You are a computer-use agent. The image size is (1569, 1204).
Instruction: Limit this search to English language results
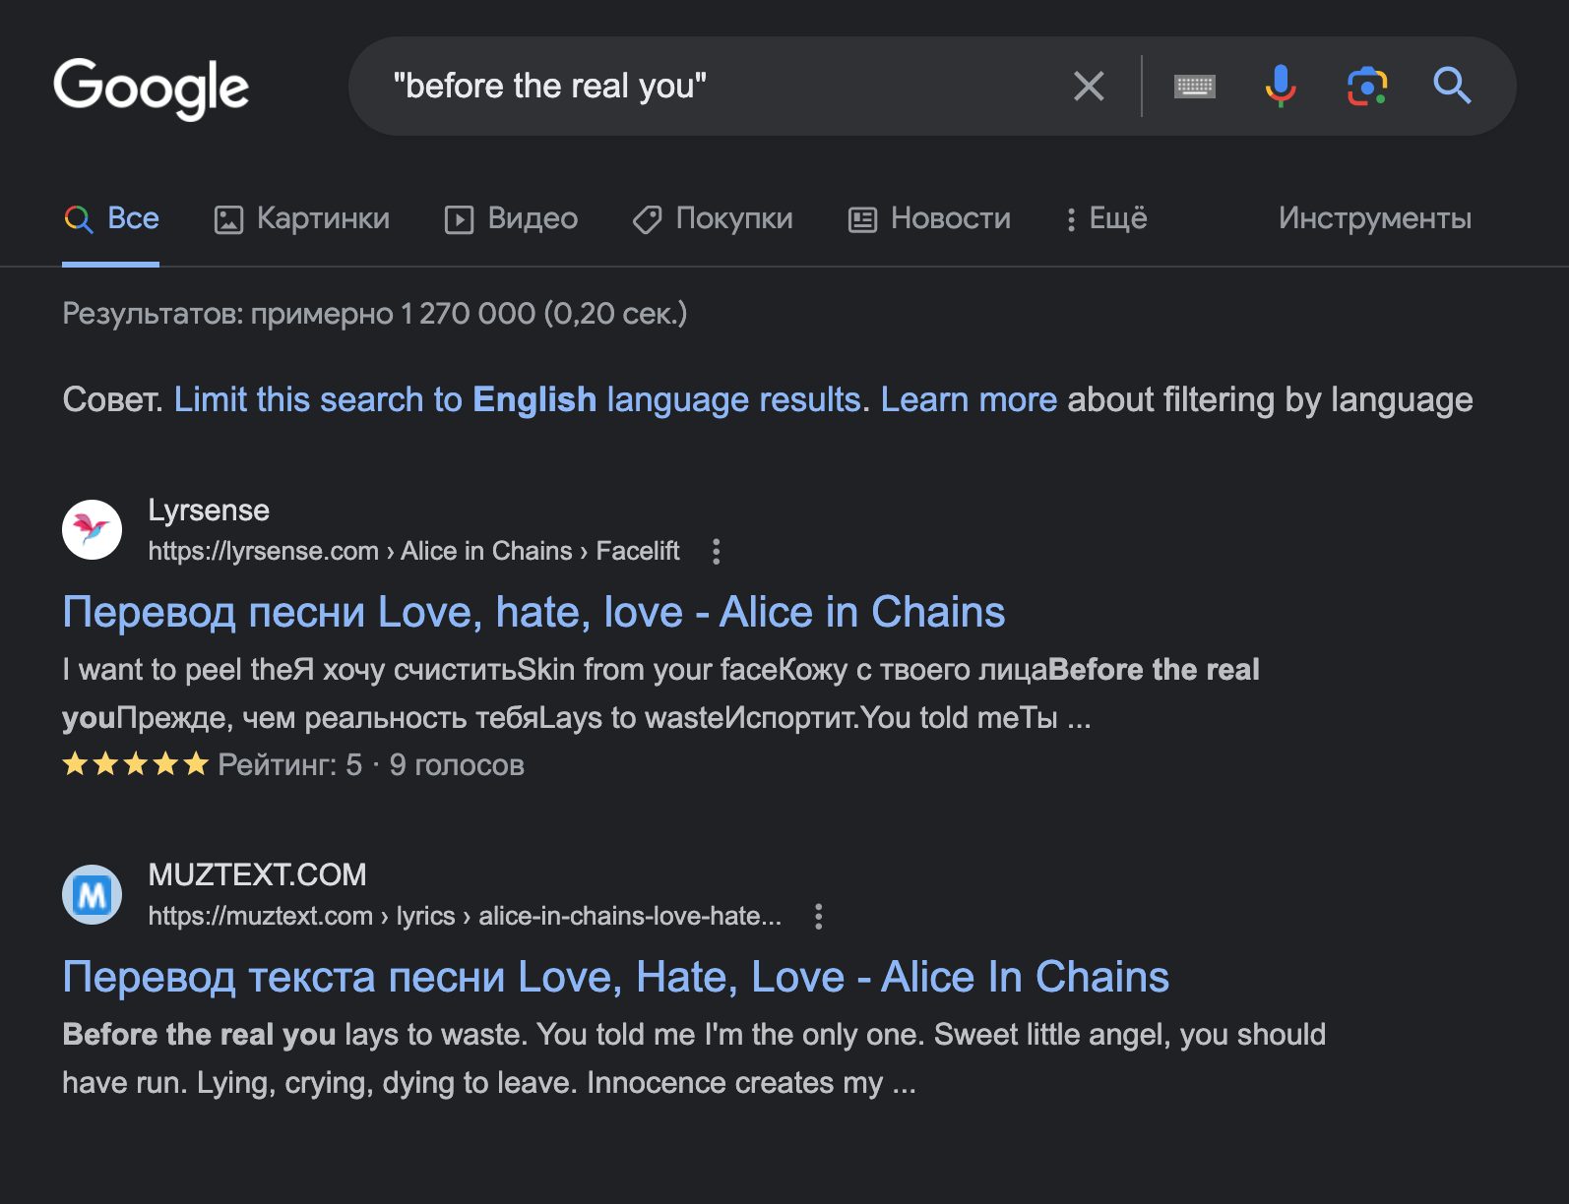(518, 400)
